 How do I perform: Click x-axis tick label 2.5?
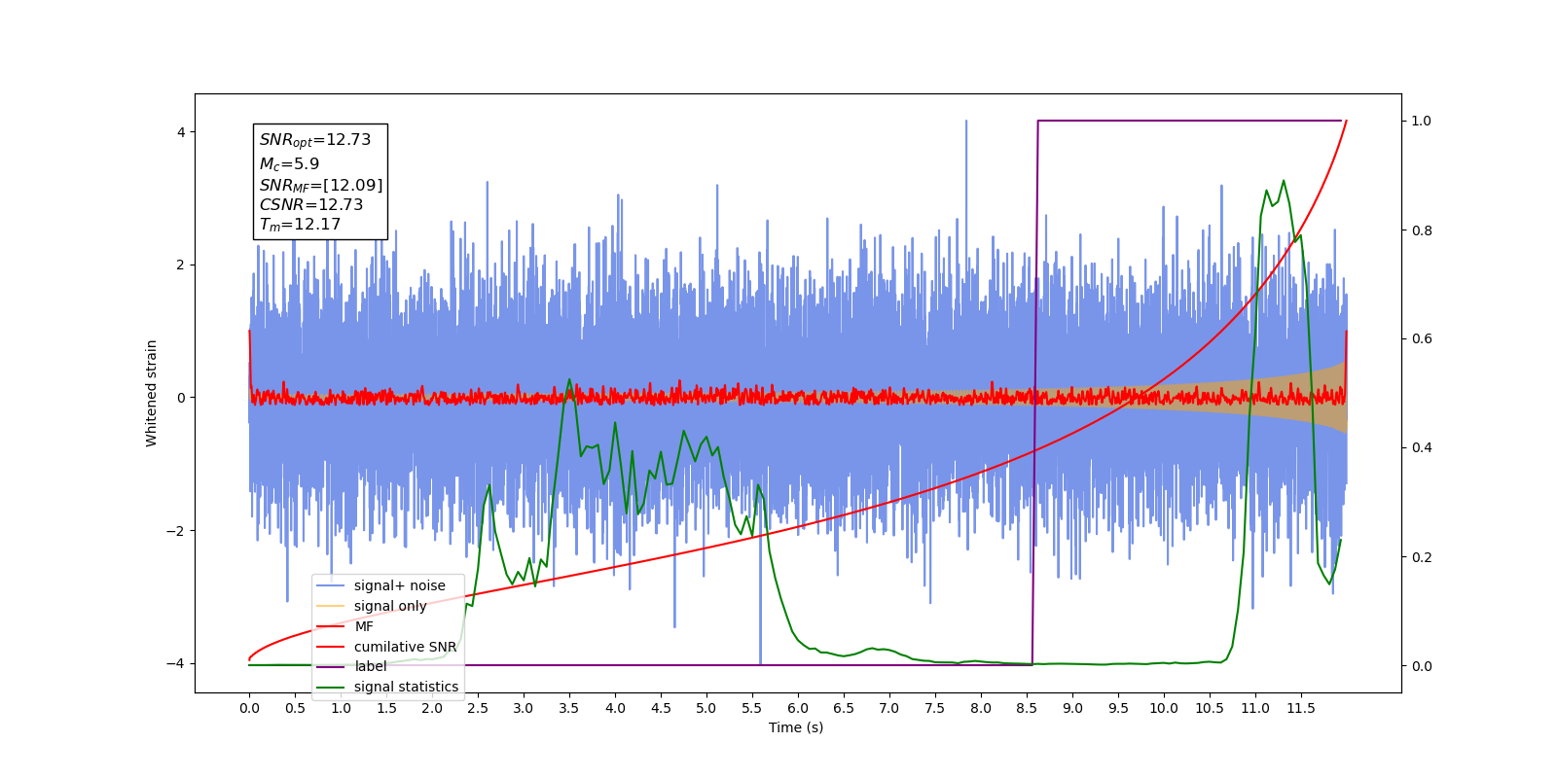click(478, 708)
